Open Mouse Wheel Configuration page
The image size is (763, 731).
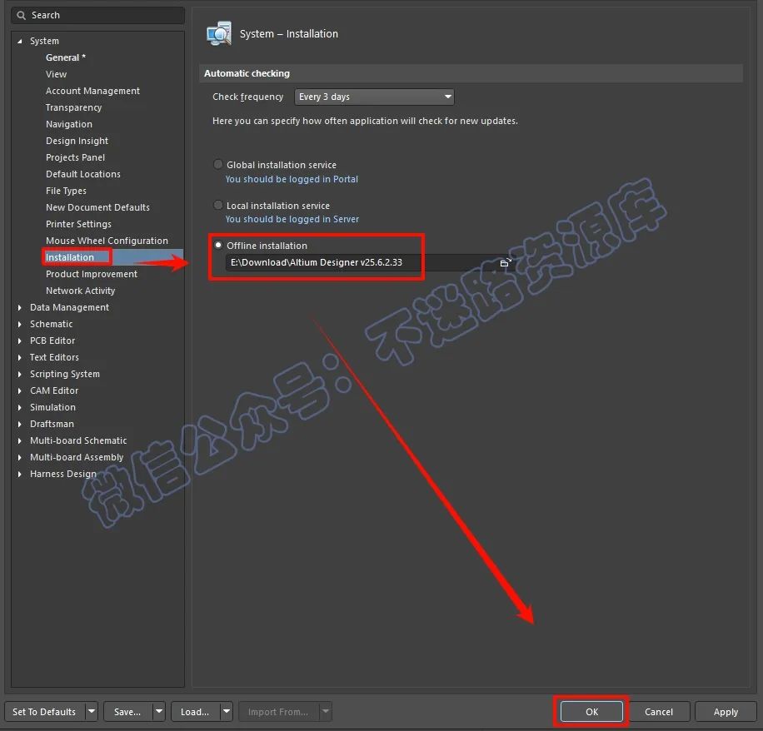[x=107, y=241]
